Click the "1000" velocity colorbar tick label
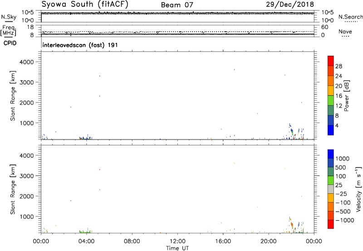This screenshot has height=251, width=363. click(x=343, y=159)
